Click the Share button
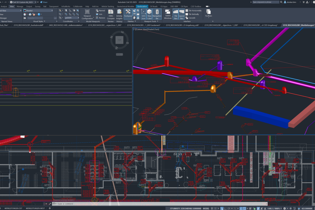Viewport: 315px width, 210px height. tap(44, 2)
